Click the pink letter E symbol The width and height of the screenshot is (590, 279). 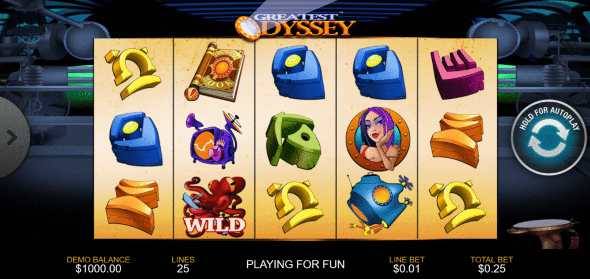[x=457, y=74]
